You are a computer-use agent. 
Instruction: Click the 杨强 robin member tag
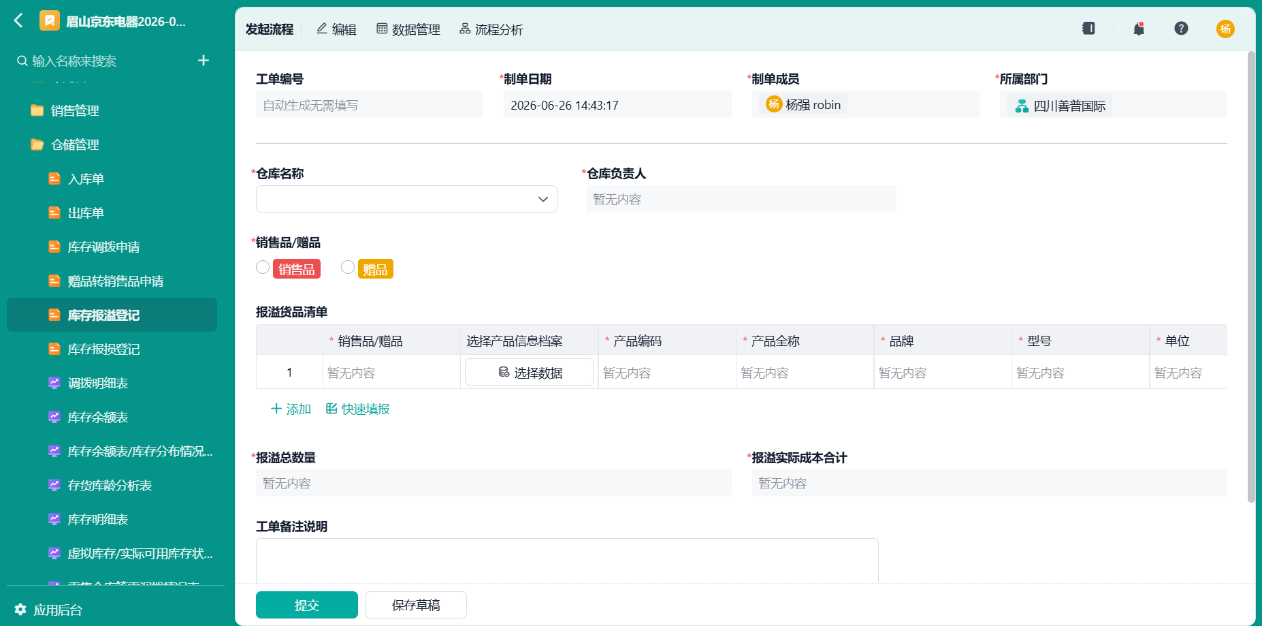coord(803,104)
